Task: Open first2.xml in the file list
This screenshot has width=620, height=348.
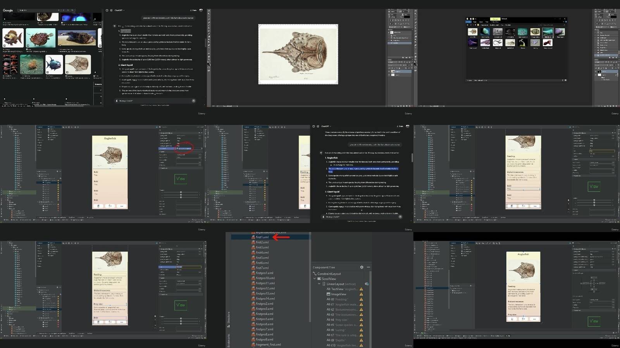Action: point(262,242)
